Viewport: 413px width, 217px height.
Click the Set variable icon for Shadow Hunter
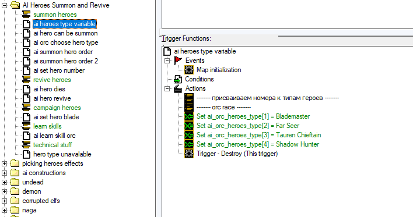[189, 144]
